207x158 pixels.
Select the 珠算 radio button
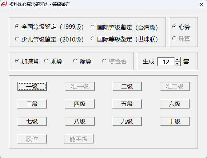click(181, 39)
